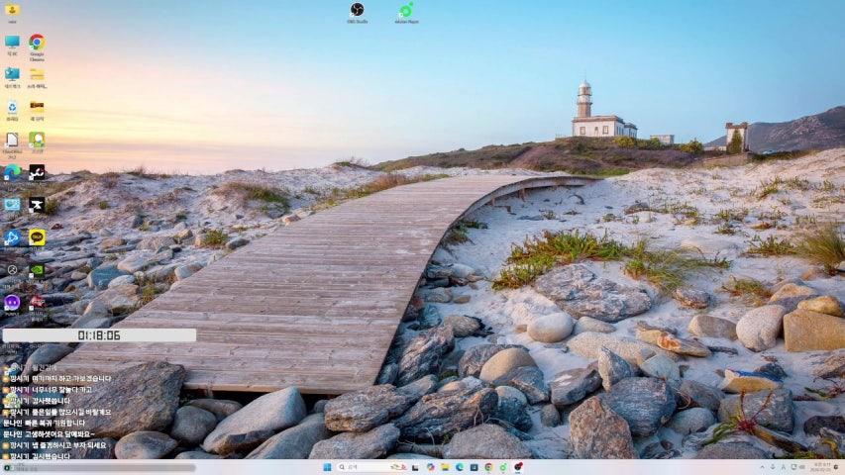The height and width of the screenshot is (475, 845).
Task: Open the volume icon in system tray
Action: click(x=799, y=467)
